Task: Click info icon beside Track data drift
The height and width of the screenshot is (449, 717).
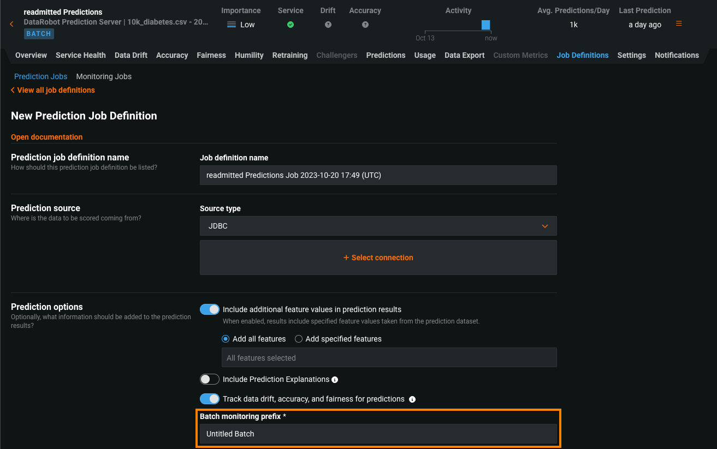Action: (x=412, y=399)
